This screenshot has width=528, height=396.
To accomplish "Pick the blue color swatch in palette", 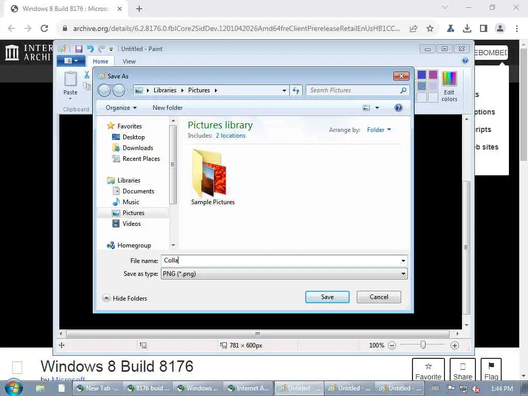I will point(422,75).
